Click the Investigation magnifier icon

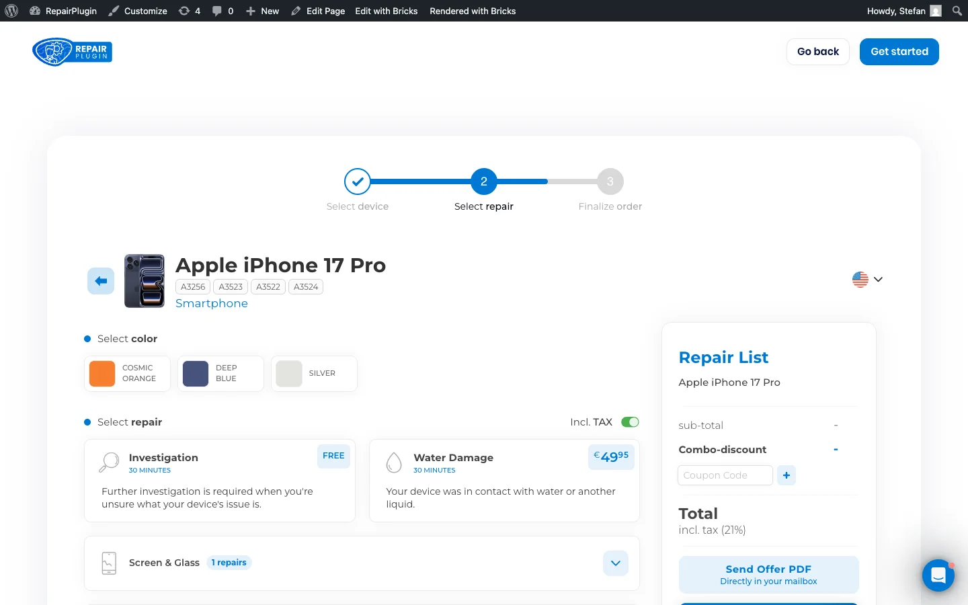point(109,462)
